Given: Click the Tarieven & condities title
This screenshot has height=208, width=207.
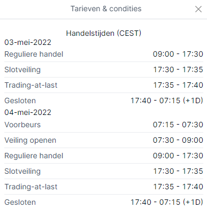Looking at the screenshot, I should click(x=106, y=9).
